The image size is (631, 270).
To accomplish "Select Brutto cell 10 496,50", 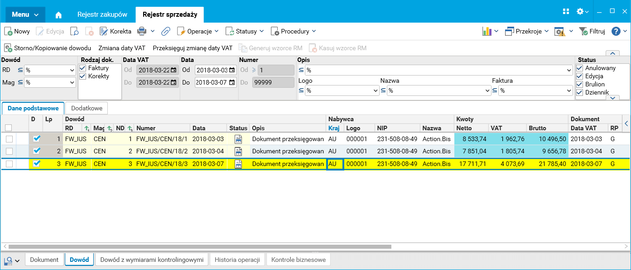I will click(x=547, y=139).
